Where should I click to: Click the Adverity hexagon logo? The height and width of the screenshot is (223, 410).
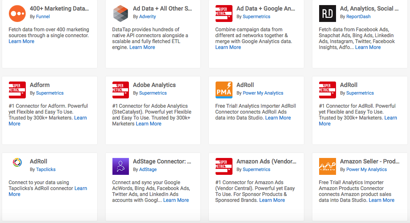coord(120,13)
